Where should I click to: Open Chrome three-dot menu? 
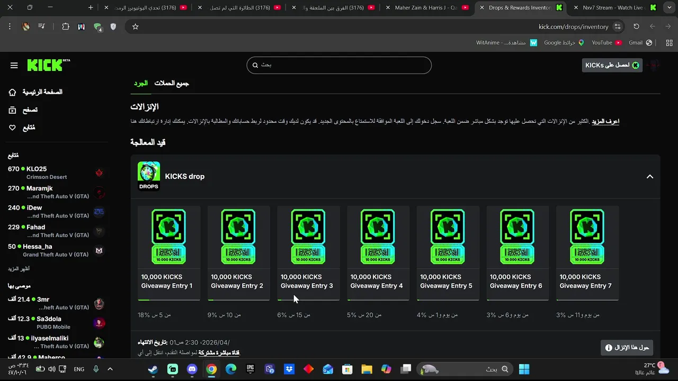click(x=10, y=26)
